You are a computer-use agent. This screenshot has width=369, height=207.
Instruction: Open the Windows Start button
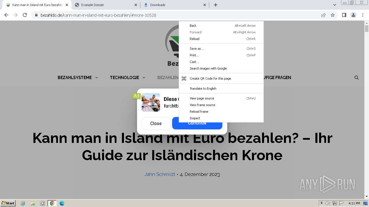click(x=8, y=203)
